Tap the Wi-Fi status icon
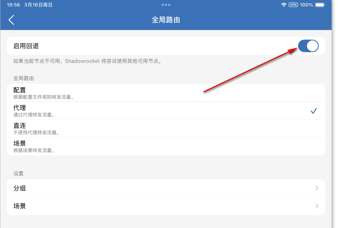 [x=284, y=5]
